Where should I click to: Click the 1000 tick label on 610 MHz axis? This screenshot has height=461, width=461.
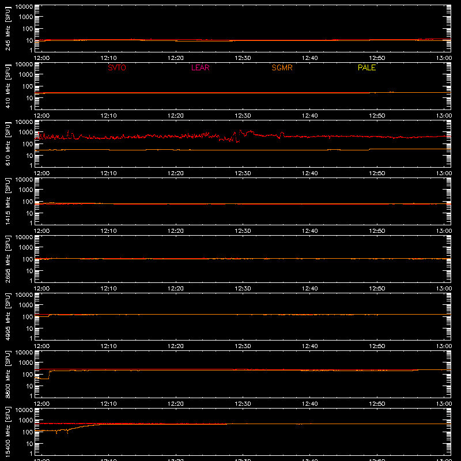[x=26, y=133]
